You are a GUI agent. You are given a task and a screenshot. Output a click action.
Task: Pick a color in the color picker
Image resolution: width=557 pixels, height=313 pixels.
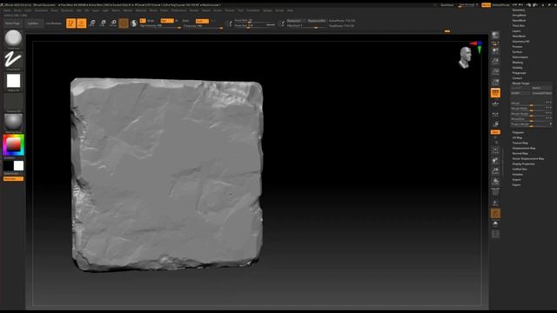coord(14,145)
